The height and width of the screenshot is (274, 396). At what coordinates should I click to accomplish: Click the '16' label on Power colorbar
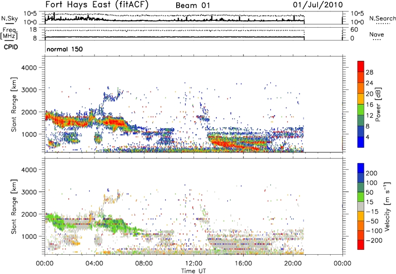(369, 105)
